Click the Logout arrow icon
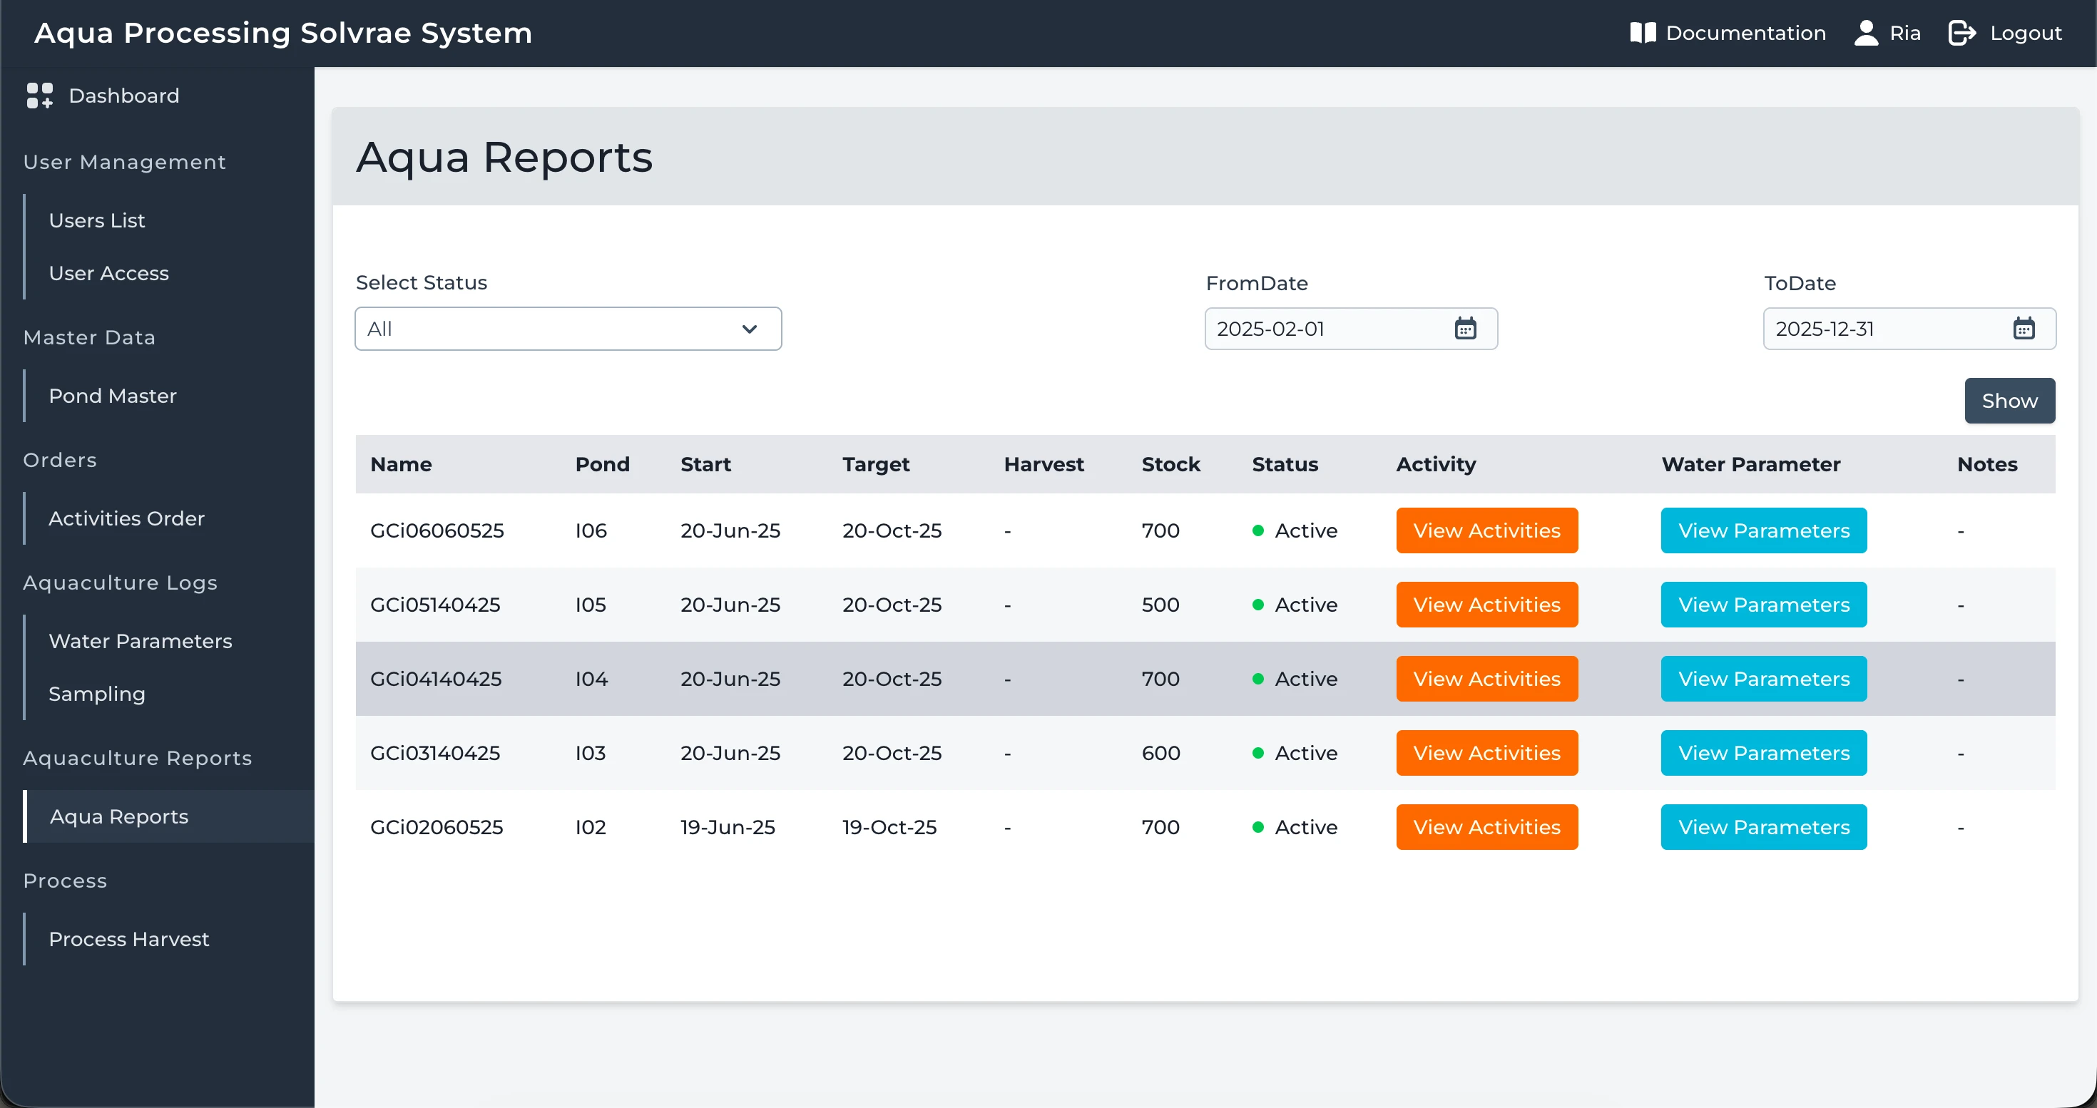Screen dimensions: 2097x1108 click(1962, 33)
